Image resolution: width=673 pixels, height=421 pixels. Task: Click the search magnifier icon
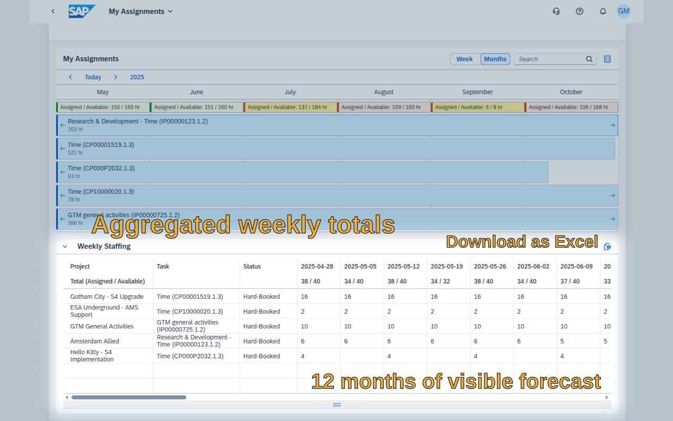click(x=589, y=59)
